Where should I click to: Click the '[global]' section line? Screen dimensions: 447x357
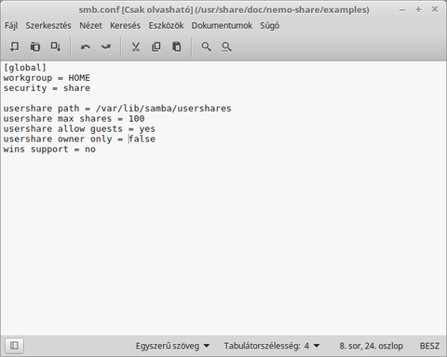25,68
